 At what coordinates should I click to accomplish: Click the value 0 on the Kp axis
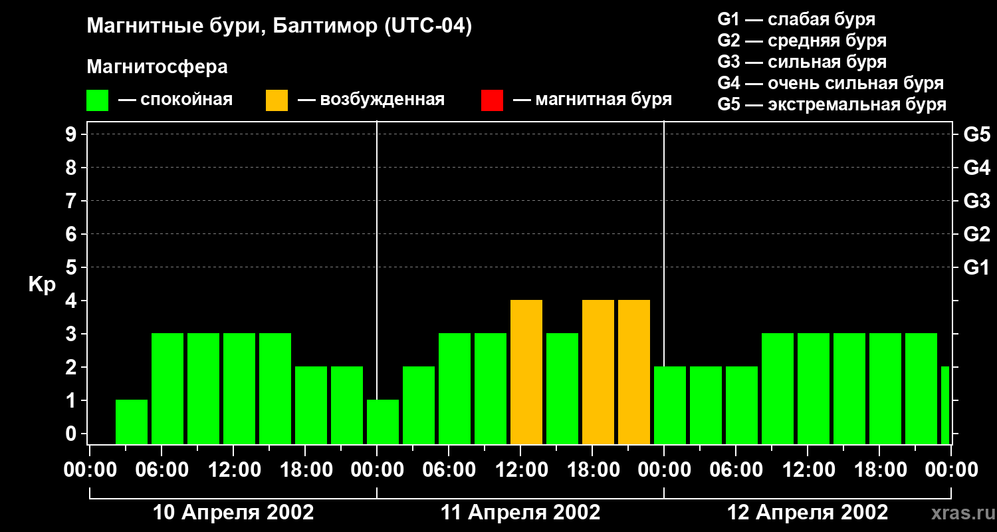pyautogui.click(x=72, y=434)
